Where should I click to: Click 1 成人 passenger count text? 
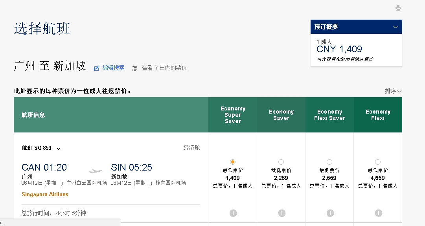pyautogui.click(x=324, y=42)
